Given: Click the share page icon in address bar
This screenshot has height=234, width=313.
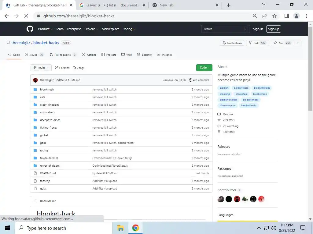Looking at the screenshot, I should point(265,16).
